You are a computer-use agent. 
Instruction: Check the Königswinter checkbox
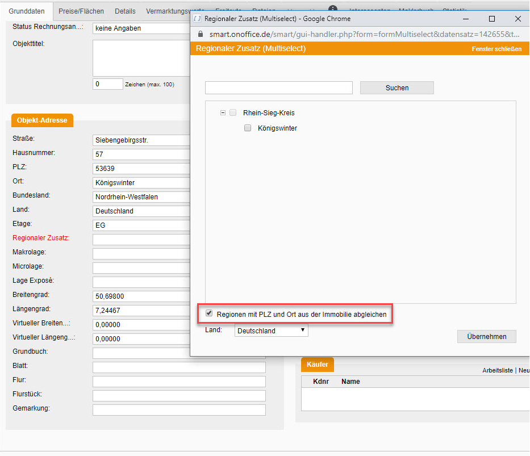[248, 128]
